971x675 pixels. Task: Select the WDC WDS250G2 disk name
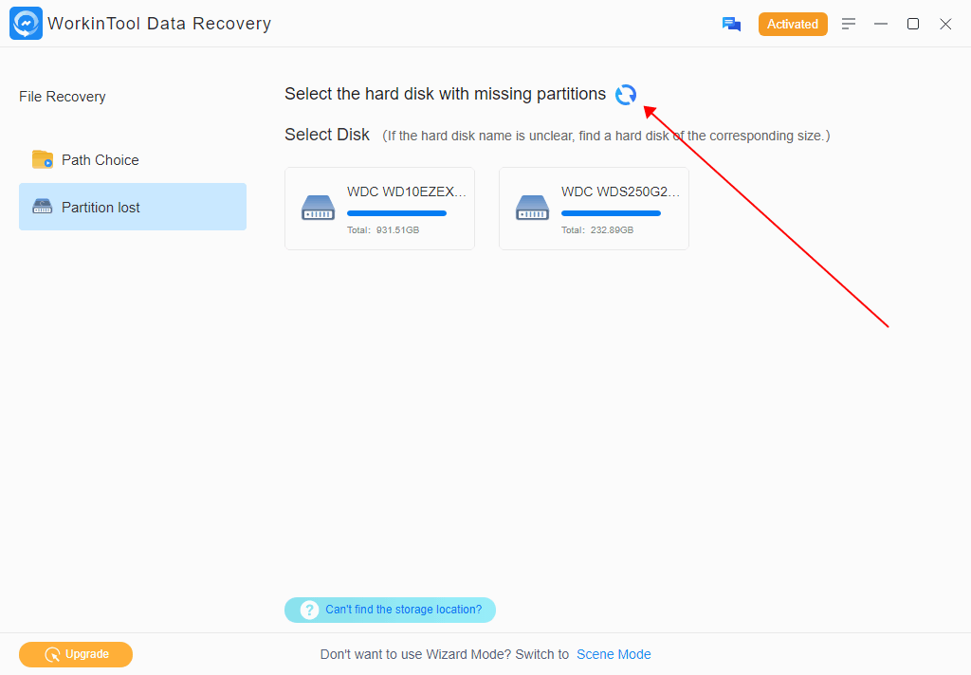(x=620, y=192)
